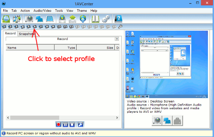Open the View menu
Viewport: 214px width, 137px height.
pyautogui.click(x=70, y=11)
